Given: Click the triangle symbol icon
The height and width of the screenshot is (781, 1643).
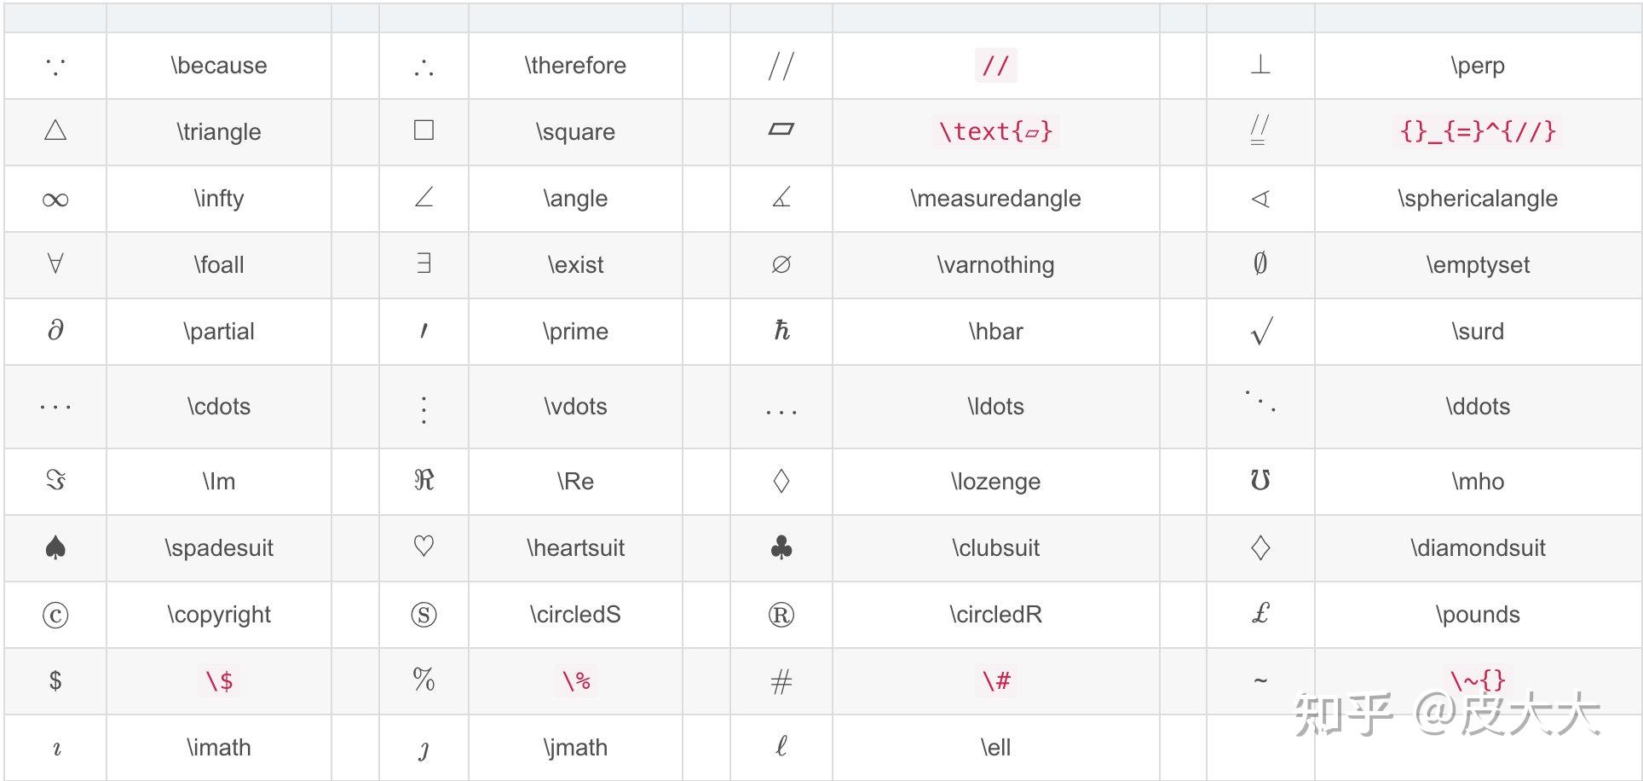Looking at the screenshot, I should [55, 130].
